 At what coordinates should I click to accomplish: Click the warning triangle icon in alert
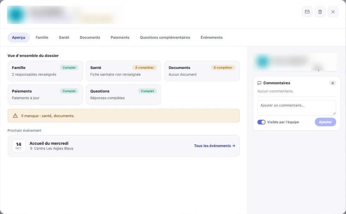click(15, 116)
